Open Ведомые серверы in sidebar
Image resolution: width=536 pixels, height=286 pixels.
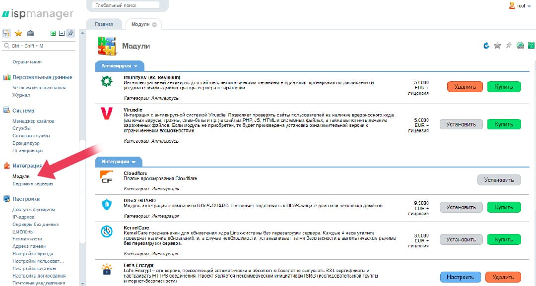(x=32, y=184)
